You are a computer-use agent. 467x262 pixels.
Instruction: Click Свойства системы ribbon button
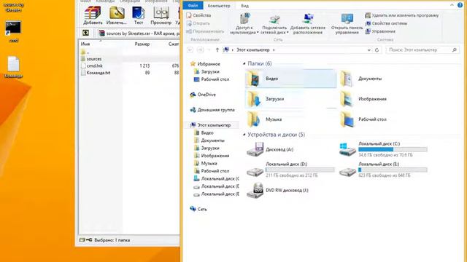(386, 23)
